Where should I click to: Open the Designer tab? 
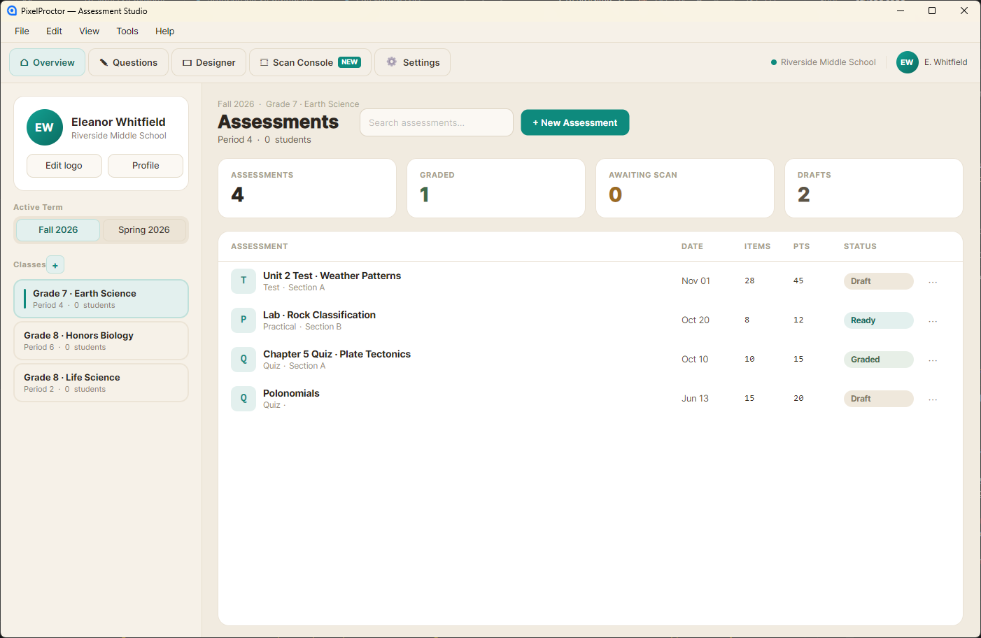(209, 62)
